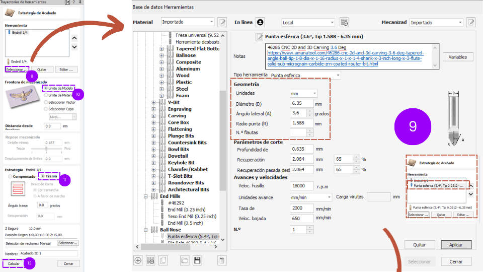Expand the V-Bit tool group
483x272 pixels.
(154, 102)
